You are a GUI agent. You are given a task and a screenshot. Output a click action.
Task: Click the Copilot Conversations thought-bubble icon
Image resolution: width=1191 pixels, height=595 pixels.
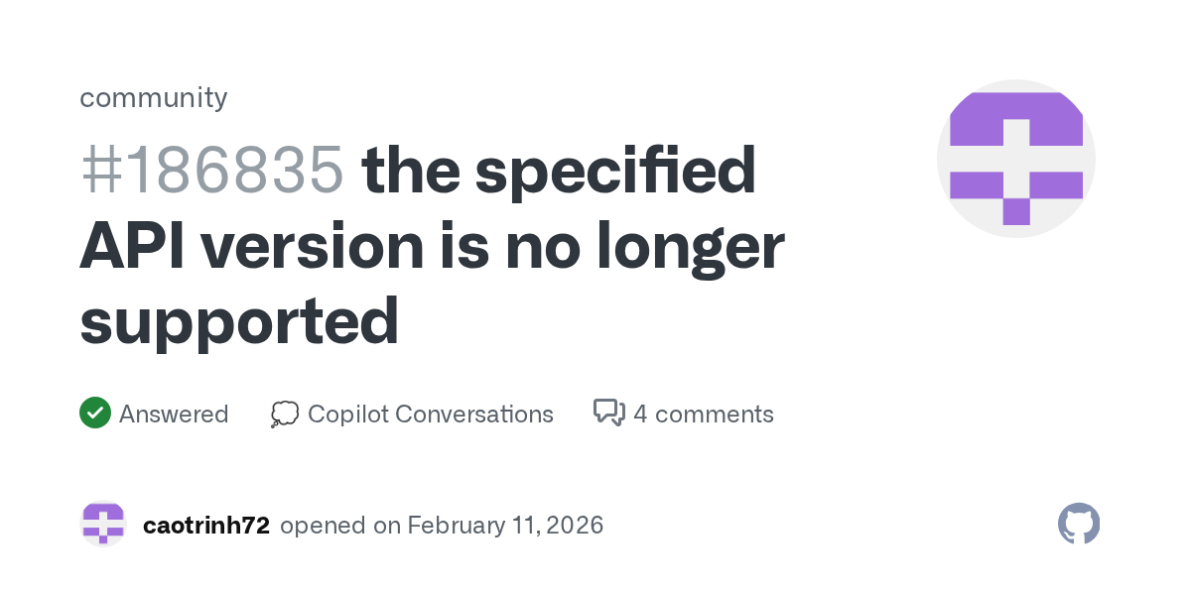click(x=285, y=414)
